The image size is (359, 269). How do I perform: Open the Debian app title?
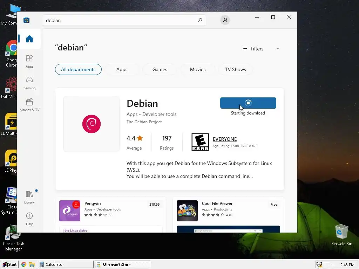click(142, 103)
